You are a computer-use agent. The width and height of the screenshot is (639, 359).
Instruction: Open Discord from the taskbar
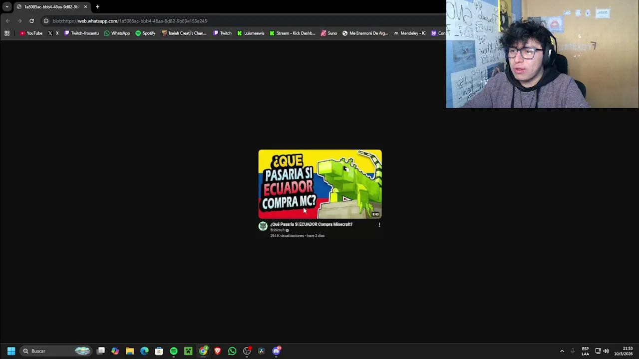pos(276,351)
